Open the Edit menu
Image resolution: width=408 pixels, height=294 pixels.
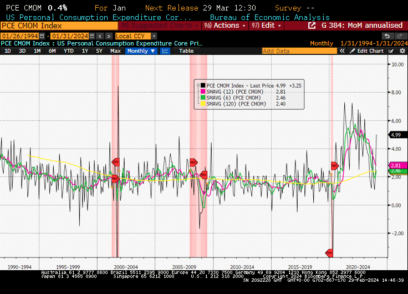pos(267,26)
